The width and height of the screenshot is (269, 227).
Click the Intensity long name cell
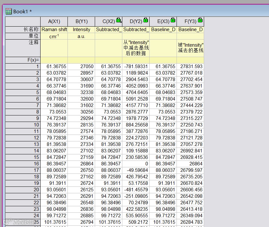81,30
